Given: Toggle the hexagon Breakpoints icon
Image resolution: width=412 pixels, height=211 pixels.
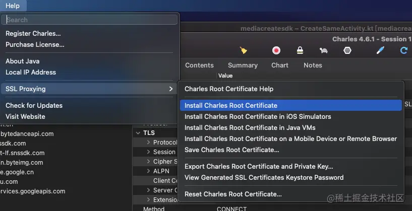Looking at the screenshot, I should click(347, 50).
